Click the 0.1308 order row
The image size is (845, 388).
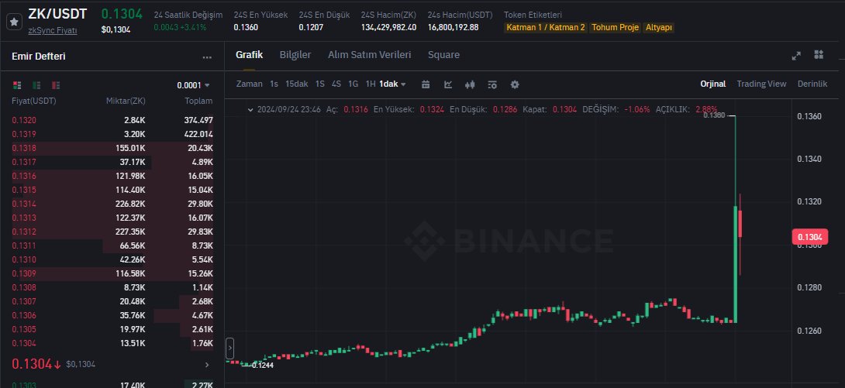tap(112, 287)
